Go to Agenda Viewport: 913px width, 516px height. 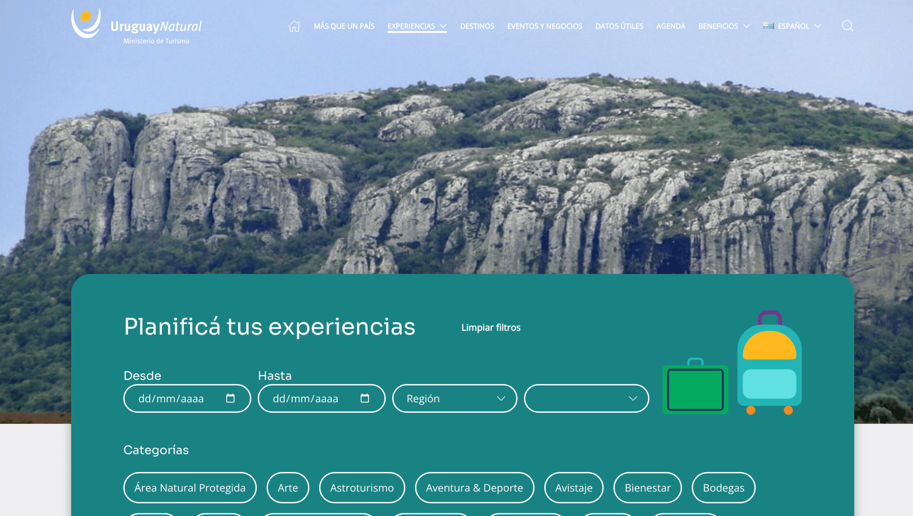670,26
